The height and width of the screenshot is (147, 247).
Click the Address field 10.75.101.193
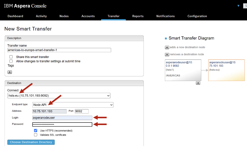pyautogui.click(x=49, y=111)
